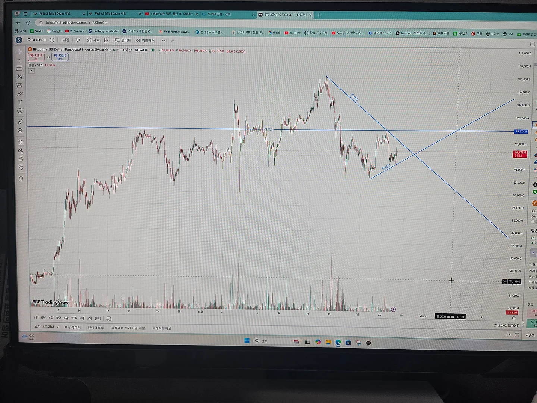Select the ruler measure tool
The image size is (537, 403).
point(20,122)
